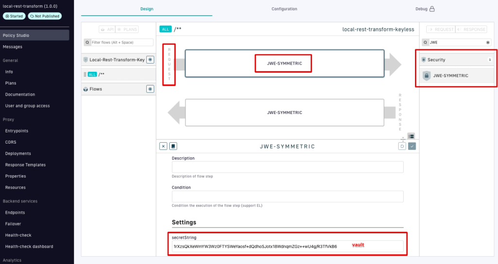
Task: Confirm the JWE-SYMMETRIC step settings with the checkmark
Action: click(x=412, y=146)
